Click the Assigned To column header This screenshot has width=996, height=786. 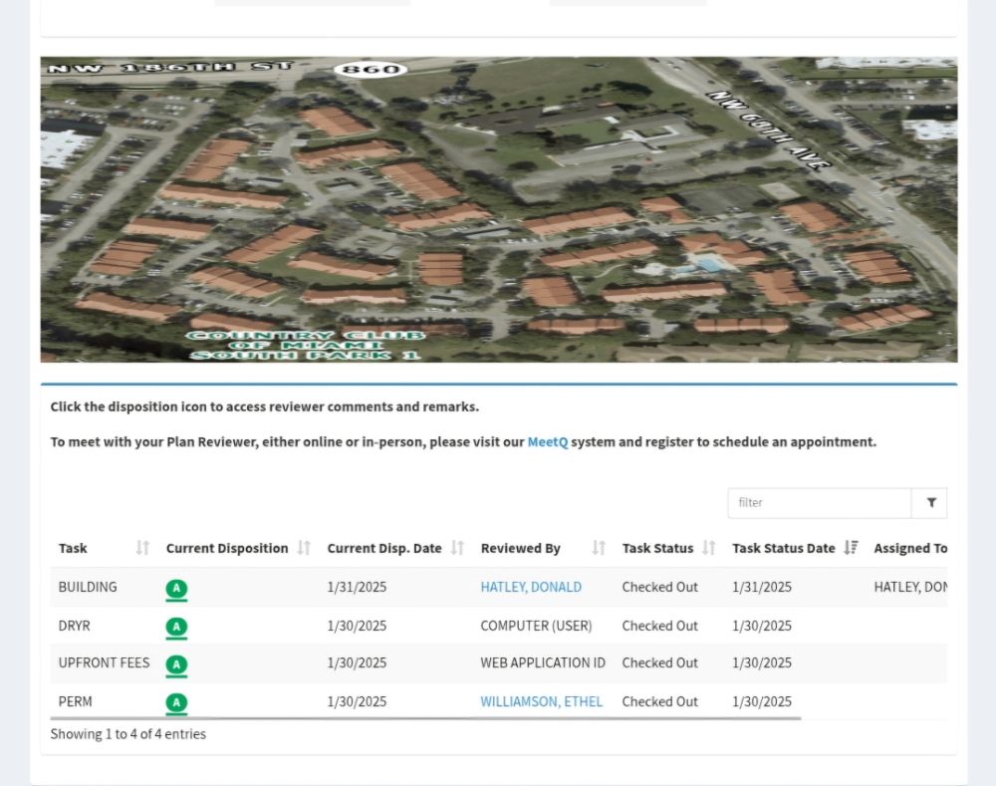click(909, 548)
